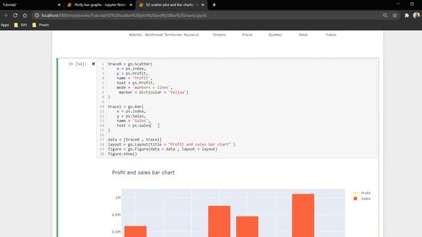Open the Apps bookmarks shortcut
This screenshot has height=237, width=422.
[5, 25]
